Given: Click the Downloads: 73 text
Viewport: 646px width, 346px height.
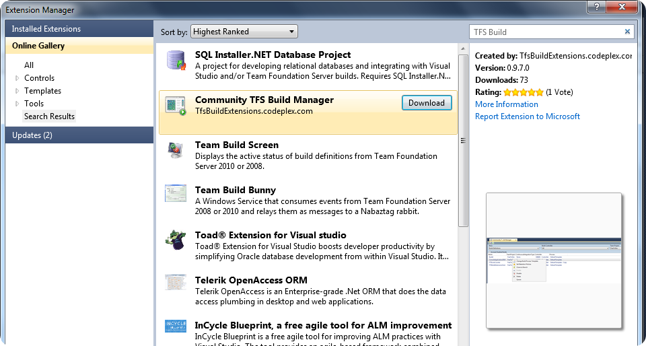Looking at the screenshot, I should pos(501,80).
